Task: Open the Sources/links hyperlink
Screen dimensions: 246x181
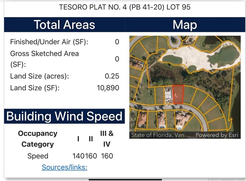Action: pyautogui.click(x=64, y=167)
